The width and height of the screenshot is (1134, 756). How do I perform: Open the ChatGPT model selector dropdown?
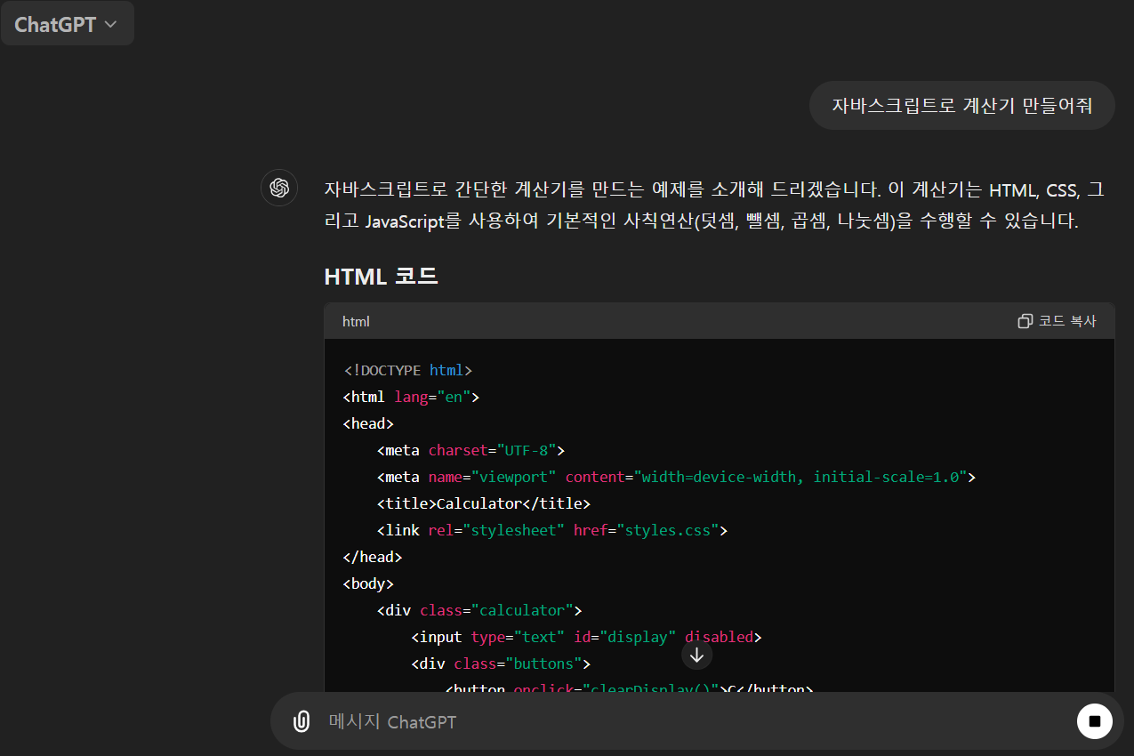point(67,24)
